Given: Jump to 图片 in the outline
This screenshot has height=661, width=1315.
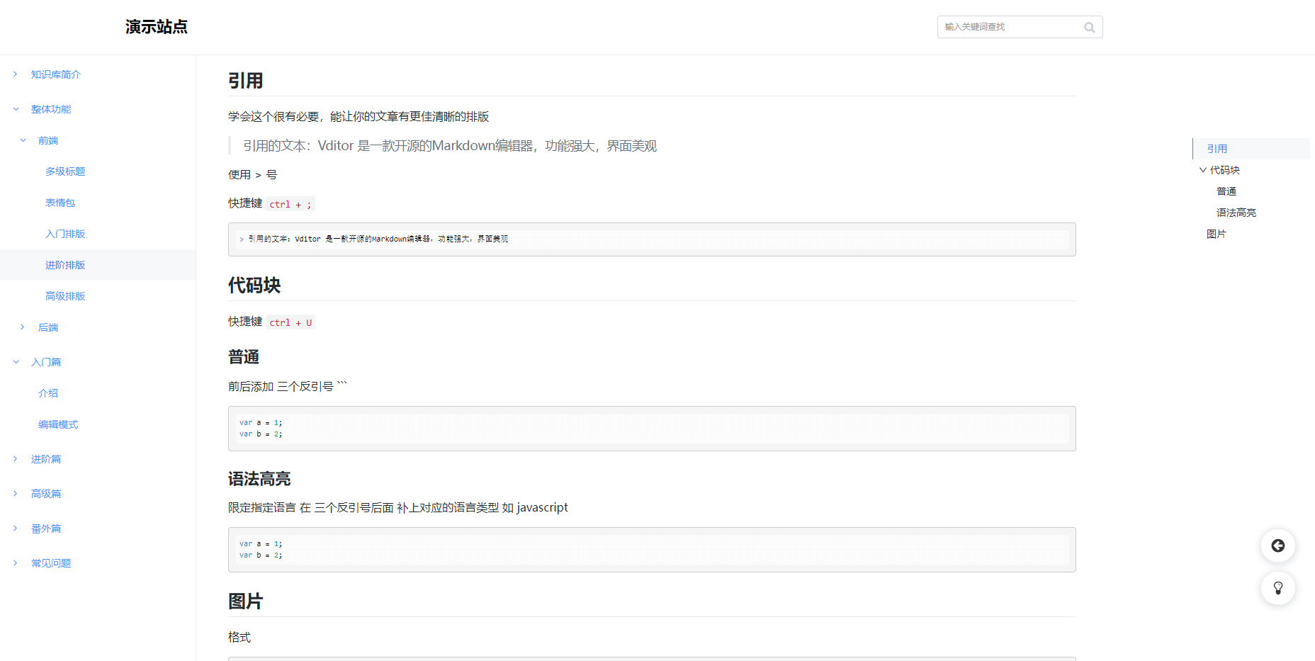Looking at the screenshot, I should click(x=1217, y=234).
